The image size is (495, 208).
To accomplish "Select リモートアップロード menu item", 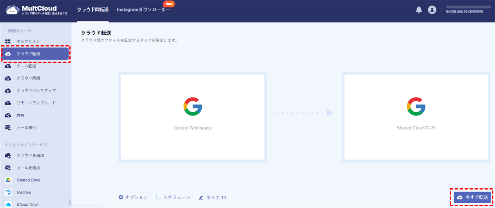I will pos(36,103).
